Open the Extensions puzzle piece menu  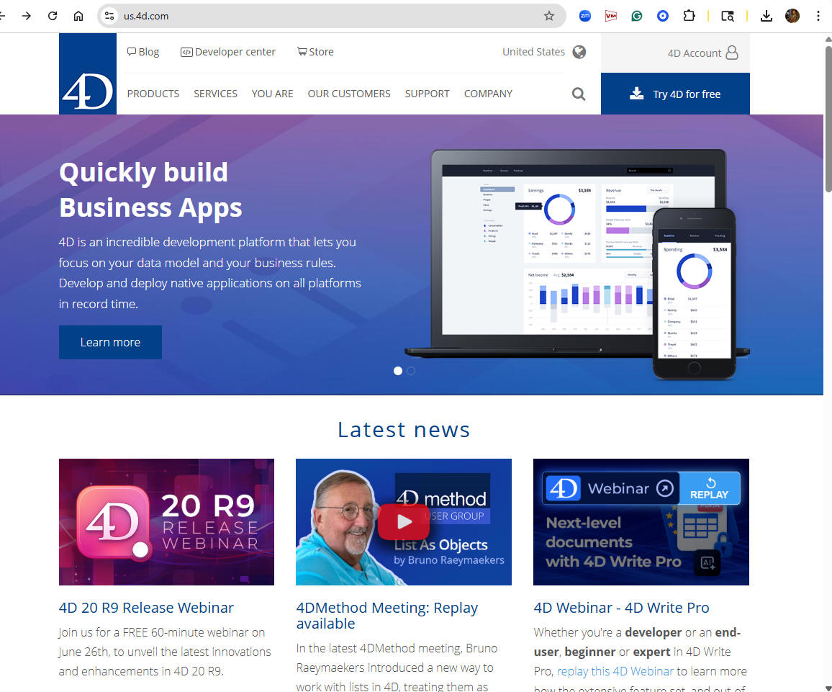point(689,16)
